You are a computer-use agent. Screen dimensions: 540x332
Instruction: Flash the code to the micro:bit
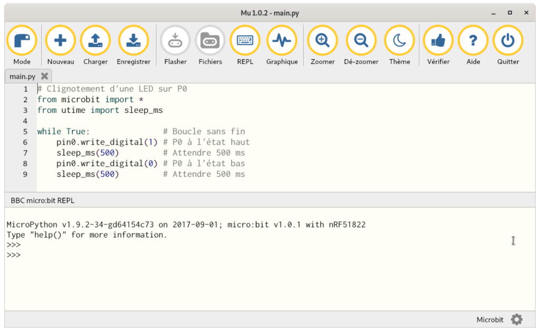(175, 40)
